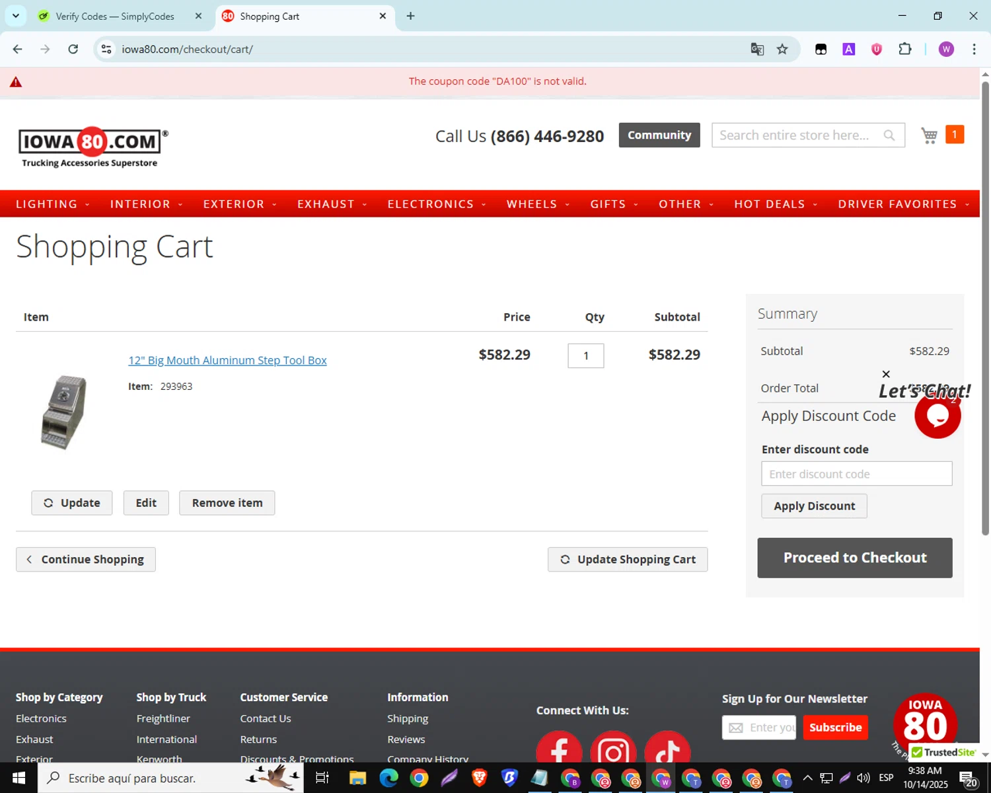This screenshot has width=991, height=793.
Task: Open Chrome three-dot menu
Action: [x=974, y=49]
